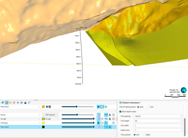The height and width of the screenshot is (138, 188).
Task: Open the AU_gpt colourmap dropdown
Action: (58, 119)
